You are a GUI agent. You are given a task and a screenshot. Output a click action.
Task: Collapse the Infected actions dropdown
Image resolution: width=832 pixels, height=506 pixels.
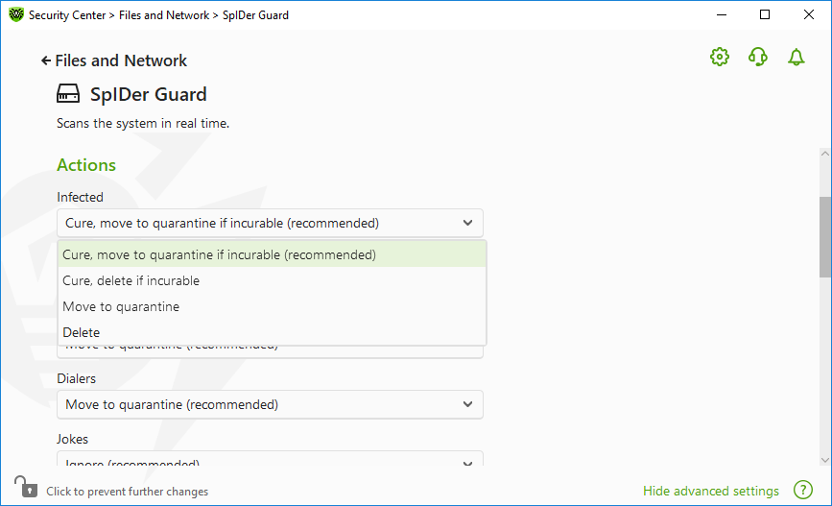tap(270, 223)
